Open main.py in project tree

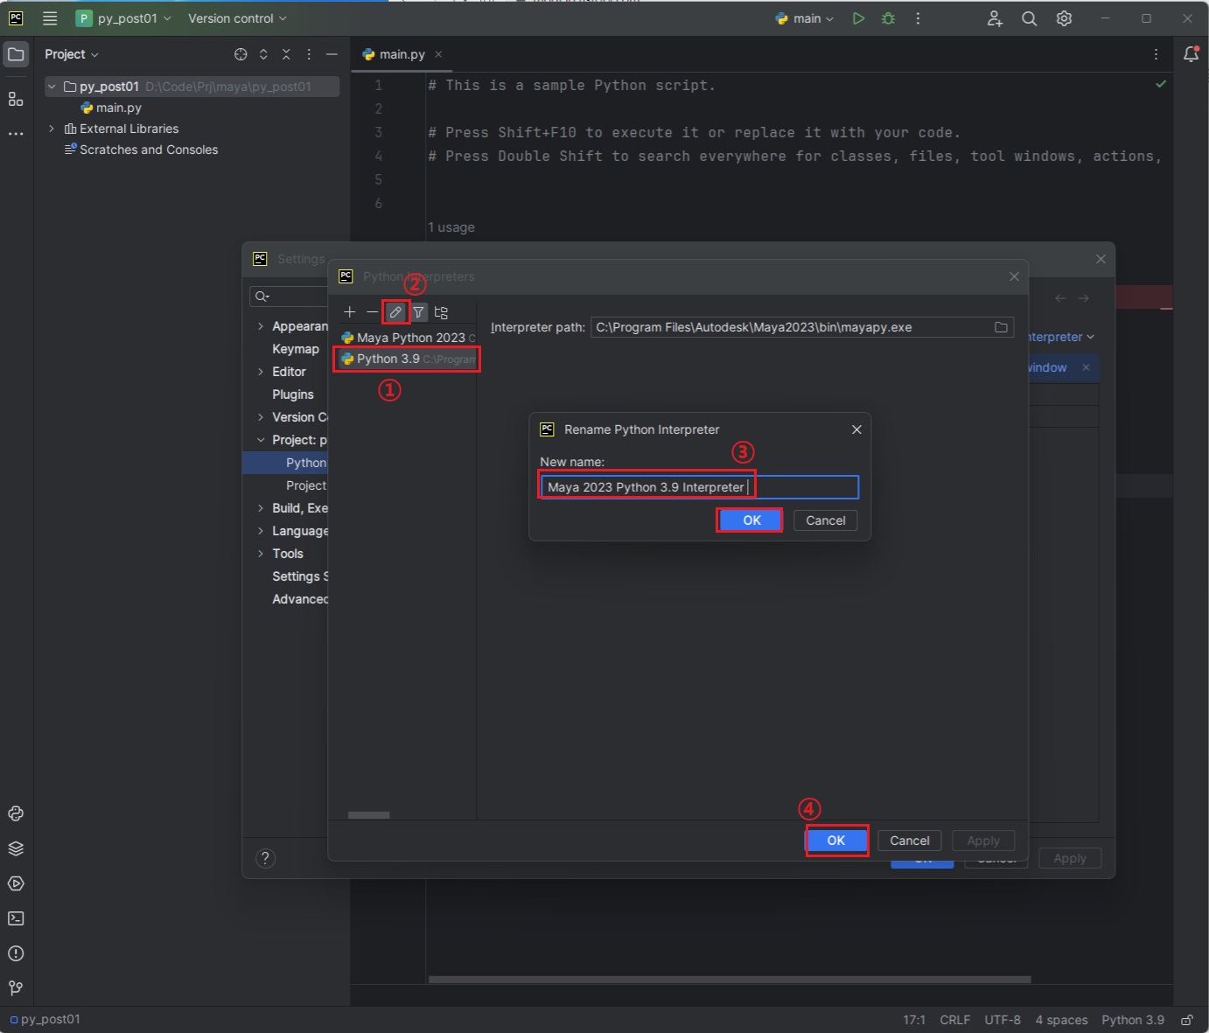(x=110, y=108)
